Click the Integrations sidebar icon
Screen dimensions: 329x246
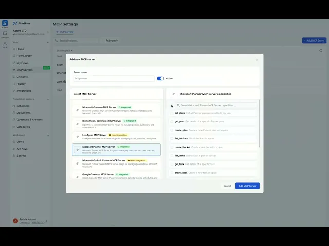coord(14,91)
